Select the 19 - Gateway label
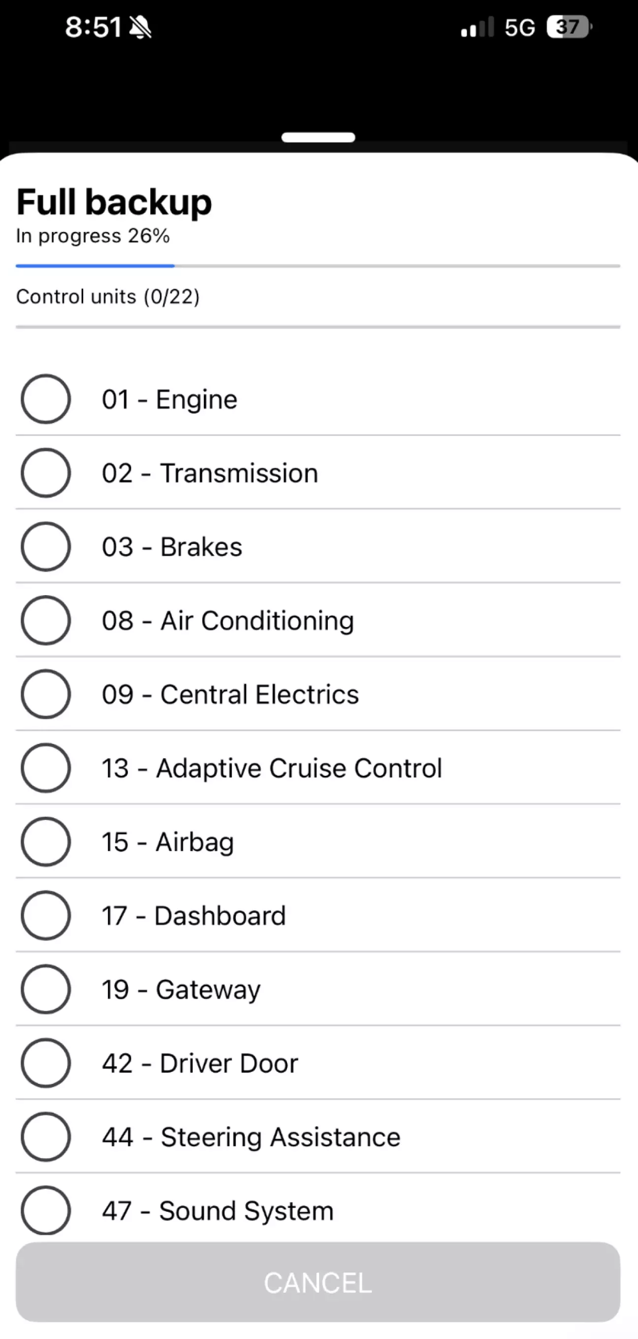Image resolution: width=638 pixels, height=1339 pixels. tap(181, 990)
